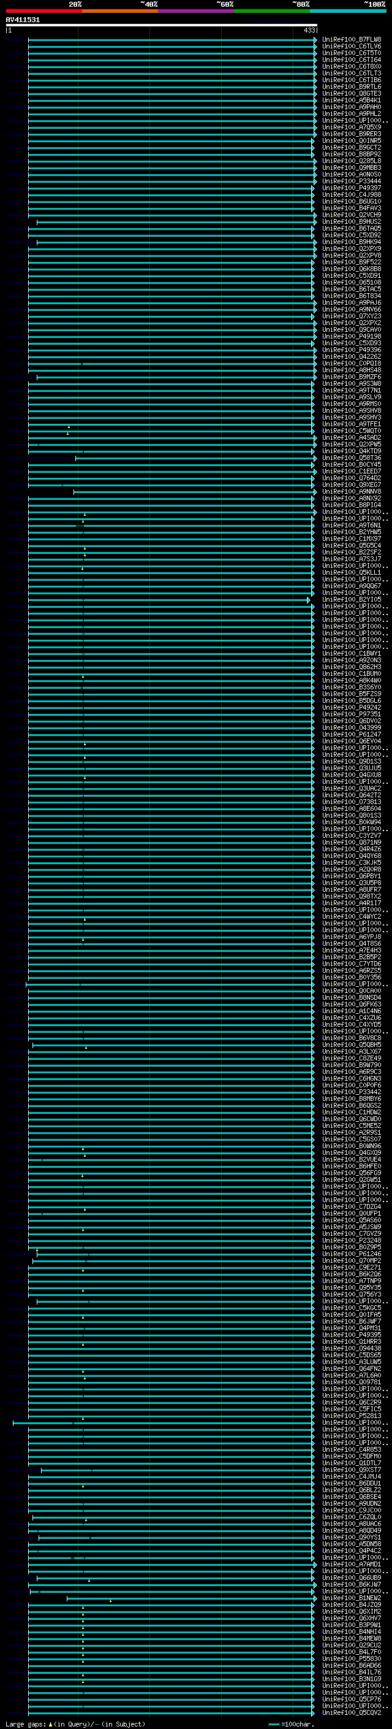Screen dimensions: 392x1729
Task: Select the UniRef100_Q42262 label
Action: [x=352, y=356]
